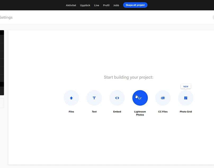Select the Text tool icon

pos(94,98)
